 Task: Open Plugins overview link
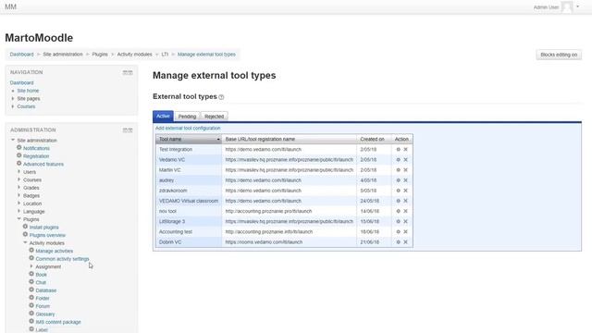47,235
